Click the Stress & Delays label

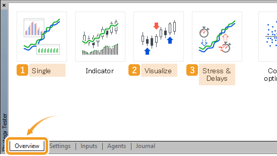(217, 74)
